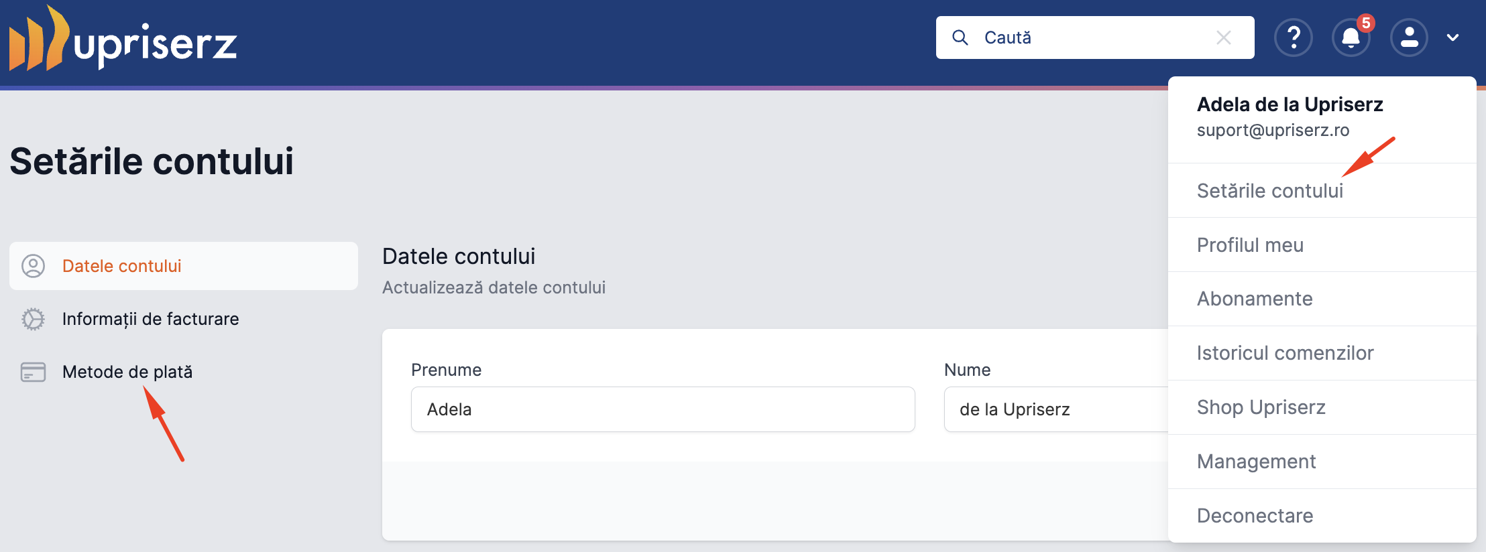Screen dimensions: 1486x552
Task: Click the Informații de facturare gear icon
Action: pos(33,319)
